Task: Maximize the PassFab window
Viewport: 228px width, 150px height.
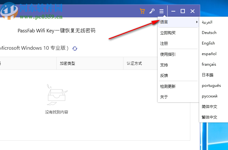Action: pyautogui.click(x=183, y=11)
